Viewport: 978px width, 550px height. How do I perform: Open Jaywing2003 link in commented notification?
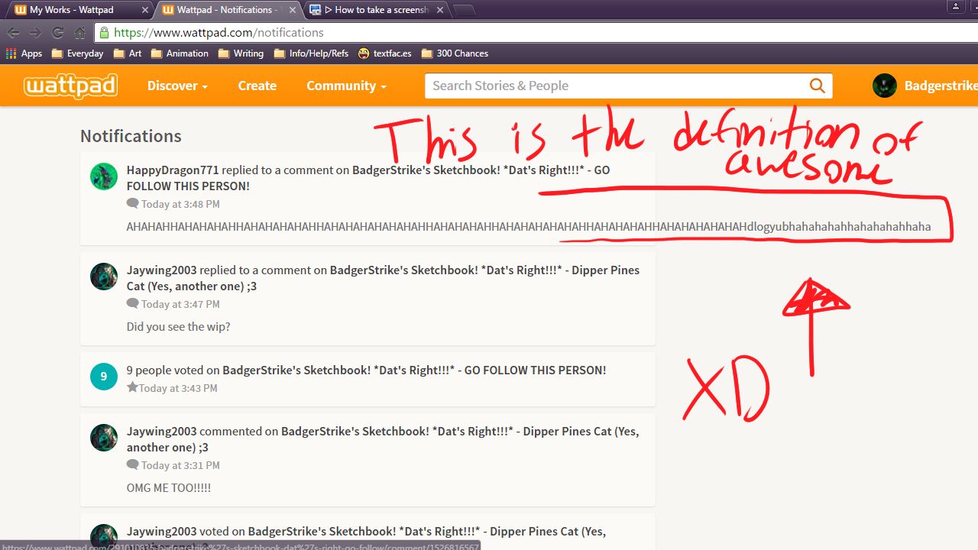(161, 432)
